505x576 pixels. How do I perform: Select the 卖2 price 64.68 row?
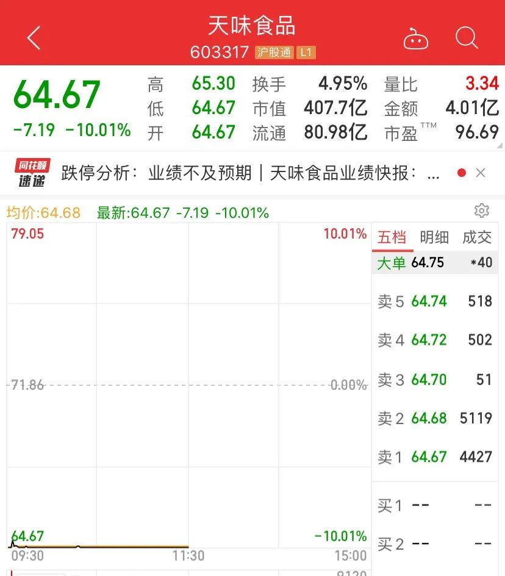[434, 418]
